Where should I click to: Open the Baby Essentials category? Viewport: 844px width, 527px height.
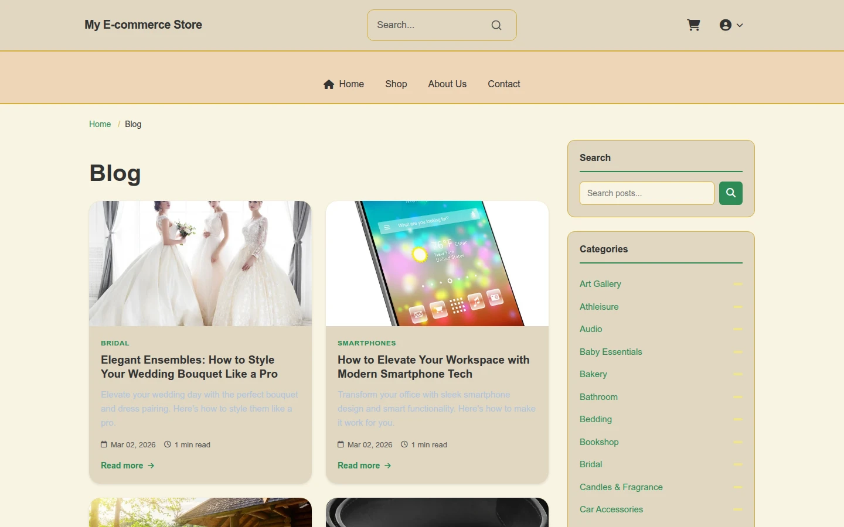(611, 352)
